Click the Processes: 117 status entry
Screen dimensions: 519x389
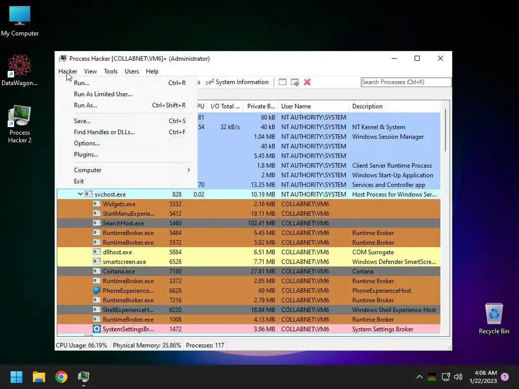[x=205, y=345]
